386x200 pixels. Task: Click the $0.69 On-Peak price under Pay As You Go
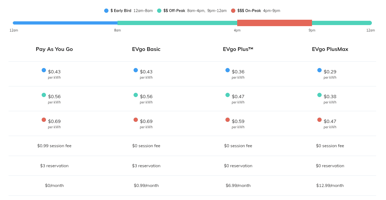coord(54,121)
